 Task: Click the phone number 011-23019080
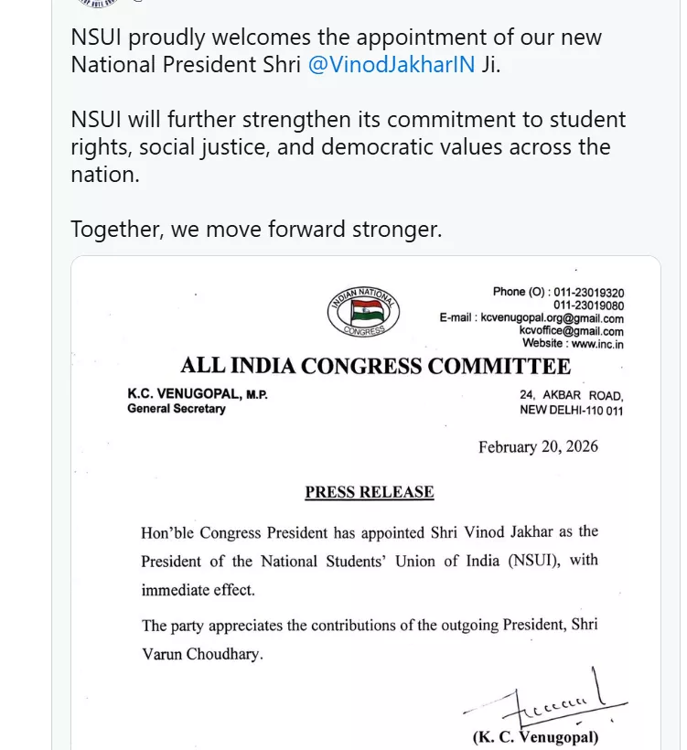pyautogui.click(x=589, y=305)
